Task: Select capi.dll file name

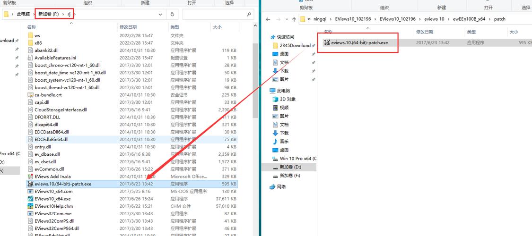Action: point(42,102)
